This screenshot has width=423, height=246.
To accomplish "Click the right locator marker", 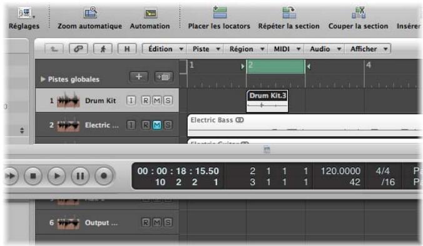I will tap(308, 66).
